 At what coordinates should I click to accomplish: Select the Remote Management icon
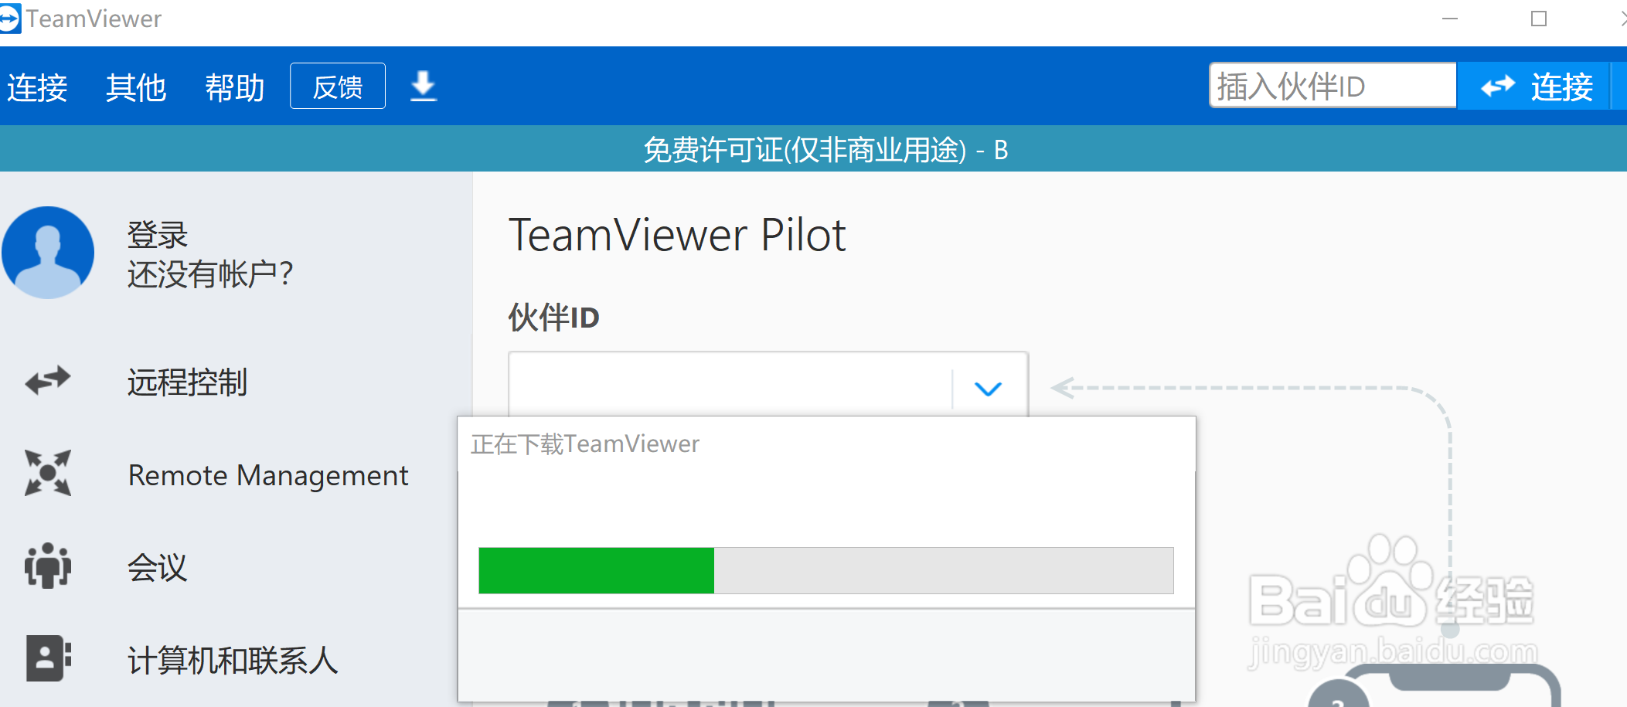[48, 473]
